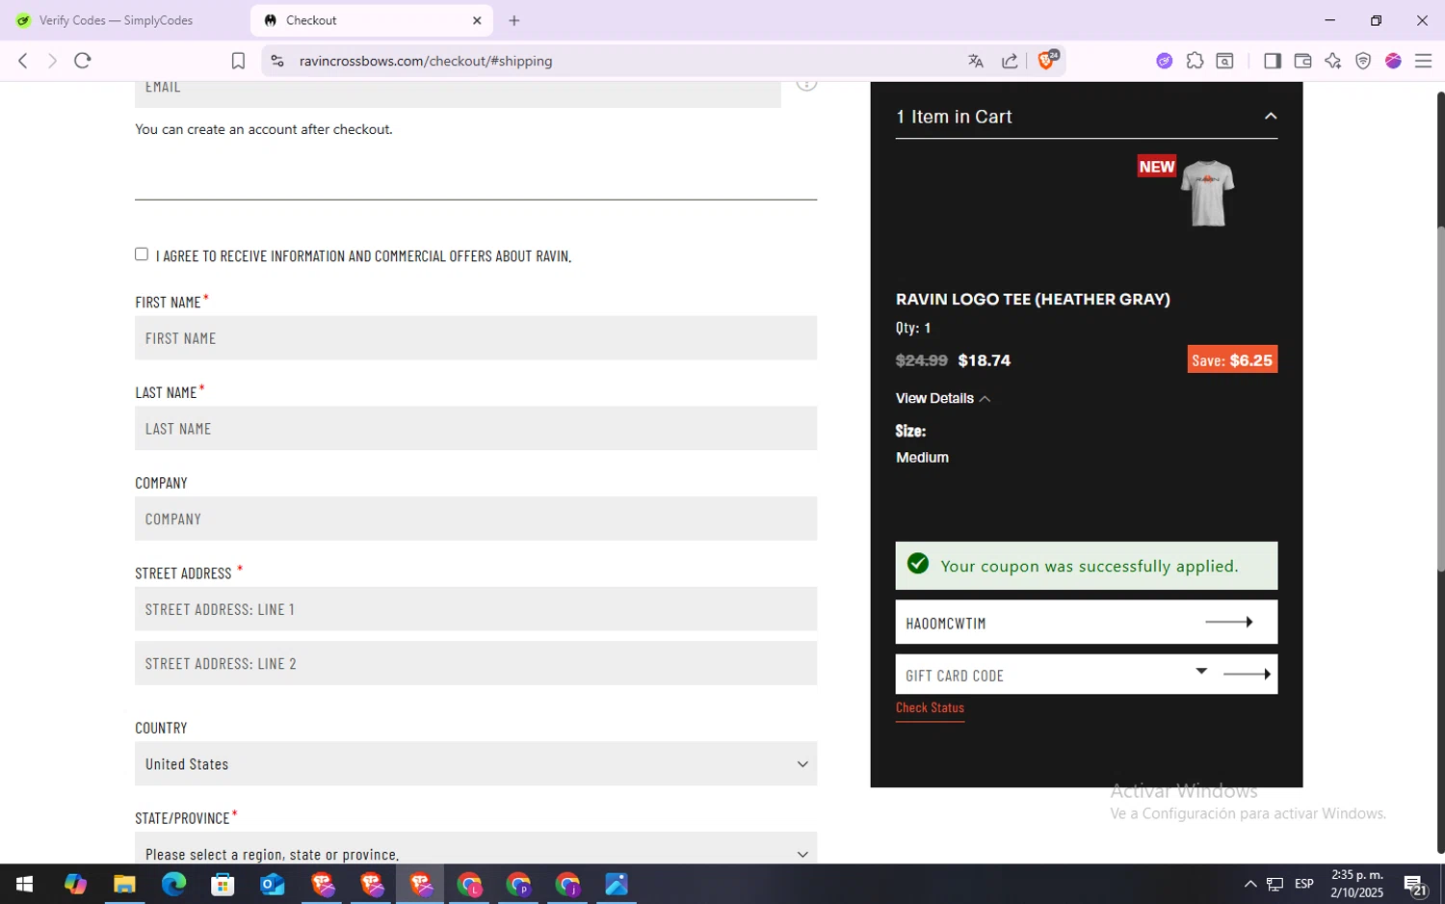Collapse View Details of cart item
The height and width of the screenshot is (904, 1445).
click(942, 398)
